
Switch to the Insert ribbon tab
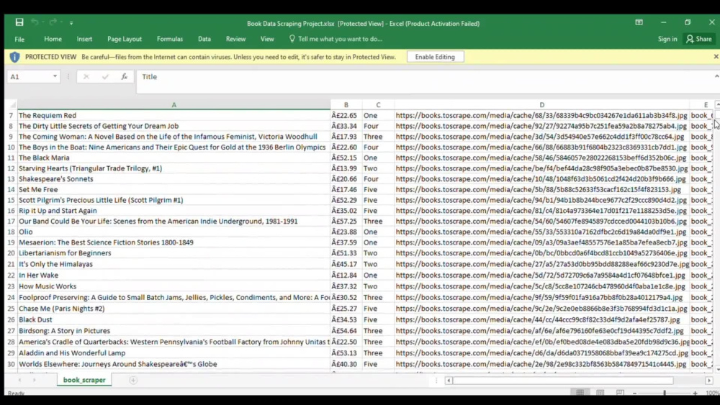pos(84,39)
